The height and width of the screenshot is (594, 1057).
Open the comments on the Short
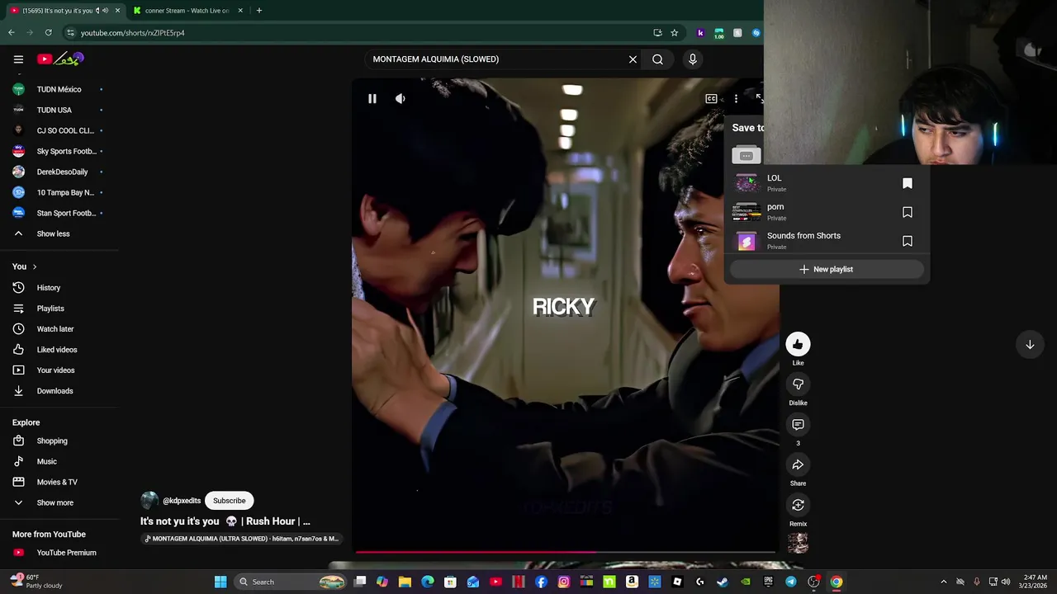click(798, 425)
